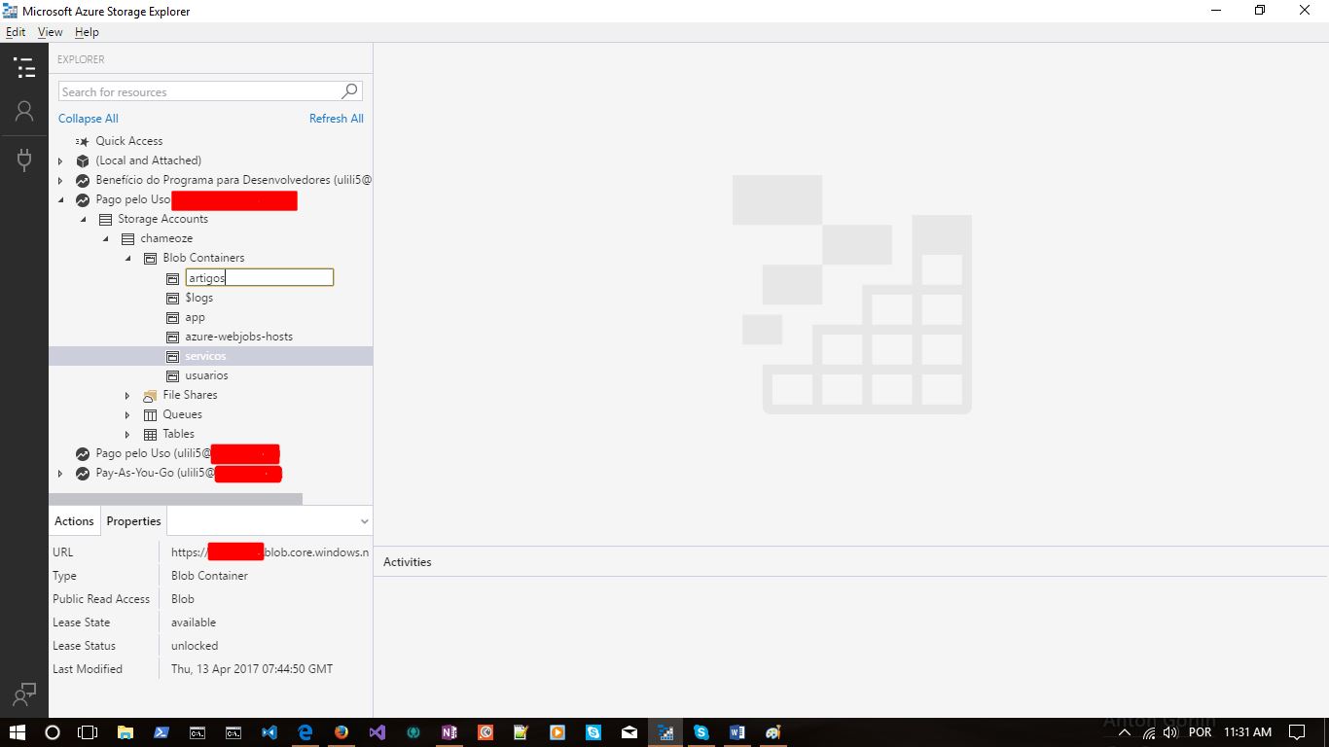
Task: Open Microsoft Edge from the taskbar
Action: point(305,732)
